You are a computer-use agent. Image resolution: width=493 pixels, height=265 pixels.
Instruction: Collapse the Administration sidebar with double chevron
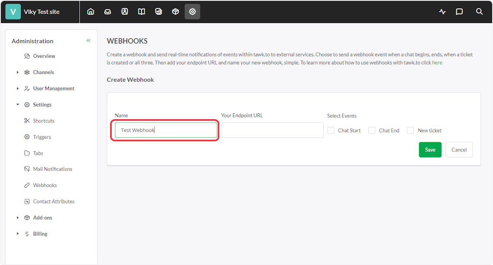click(88, 40)
